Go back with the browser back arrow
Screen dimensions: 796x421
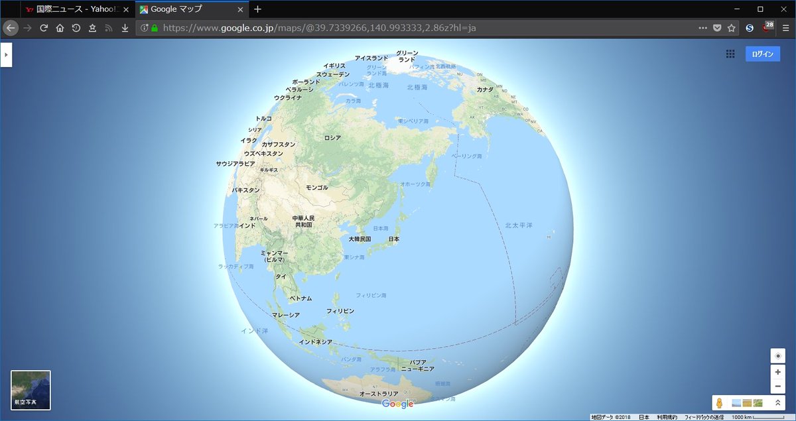coord(11,28)
